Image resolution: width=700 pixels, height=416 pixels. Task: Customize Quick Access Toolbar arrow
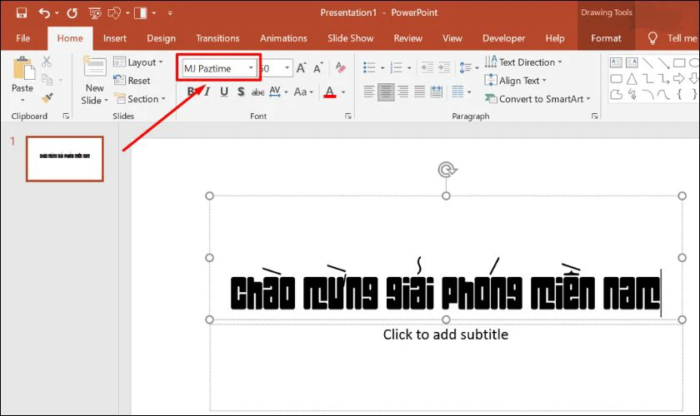[x=170, y=13]
